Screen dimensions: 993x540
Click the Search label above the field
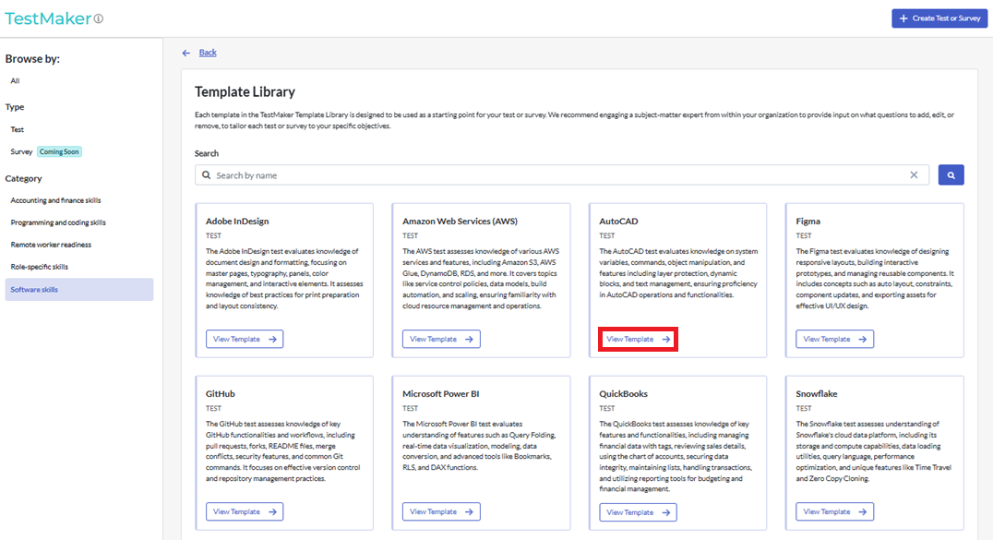(207, 153)
